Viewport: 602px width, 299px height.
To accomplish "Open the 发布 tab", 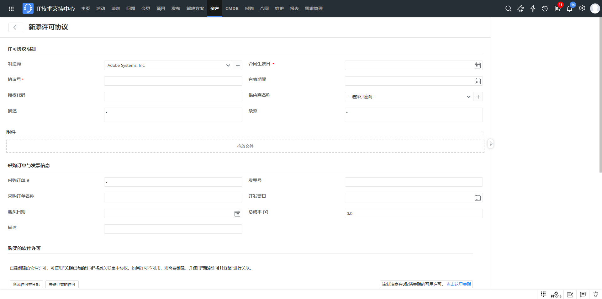I will 176,8.
